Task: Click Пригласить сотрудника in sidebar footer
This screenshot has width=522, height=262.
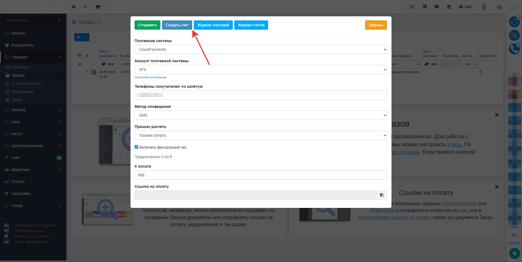Action: pos(35,225)
